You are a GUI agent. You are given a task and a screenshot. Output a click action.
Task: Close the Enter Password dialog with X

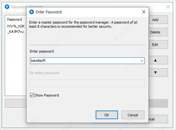click(x=144, y=12)
